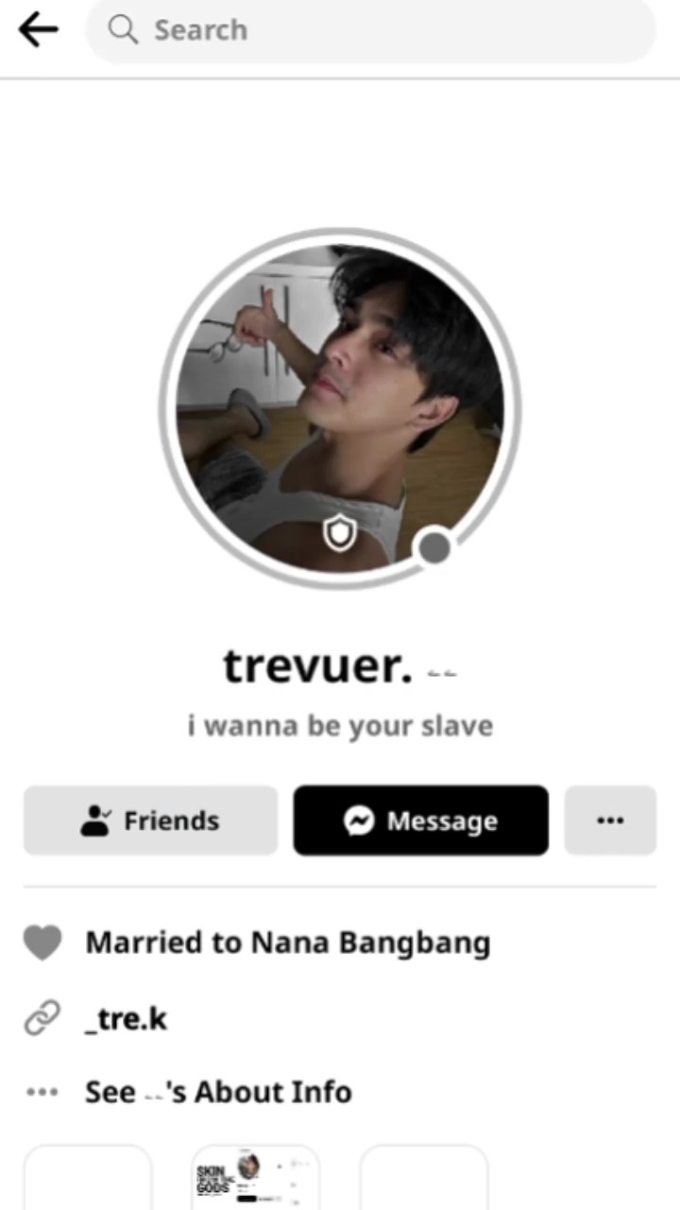Open the Skin Gods thumbnail

[x=256, y=1178]
